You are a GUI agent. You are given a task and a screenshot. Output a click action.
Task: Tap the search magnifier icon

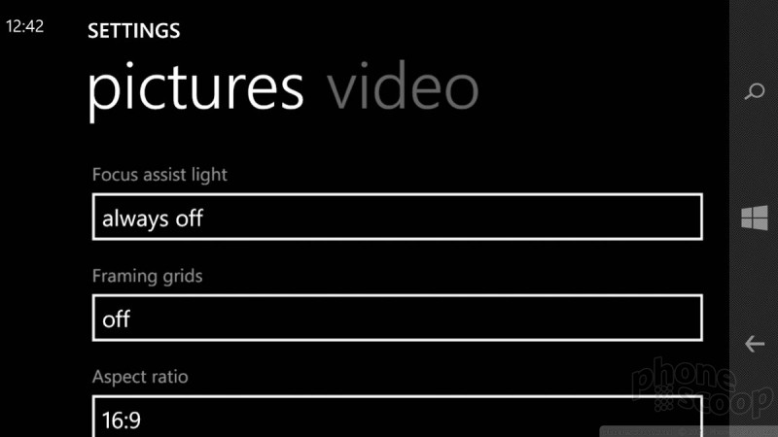click(x=755, y=91)
